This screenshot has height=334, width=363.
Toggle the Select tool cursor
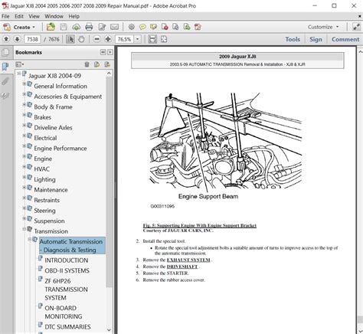[x=70, y=39]
